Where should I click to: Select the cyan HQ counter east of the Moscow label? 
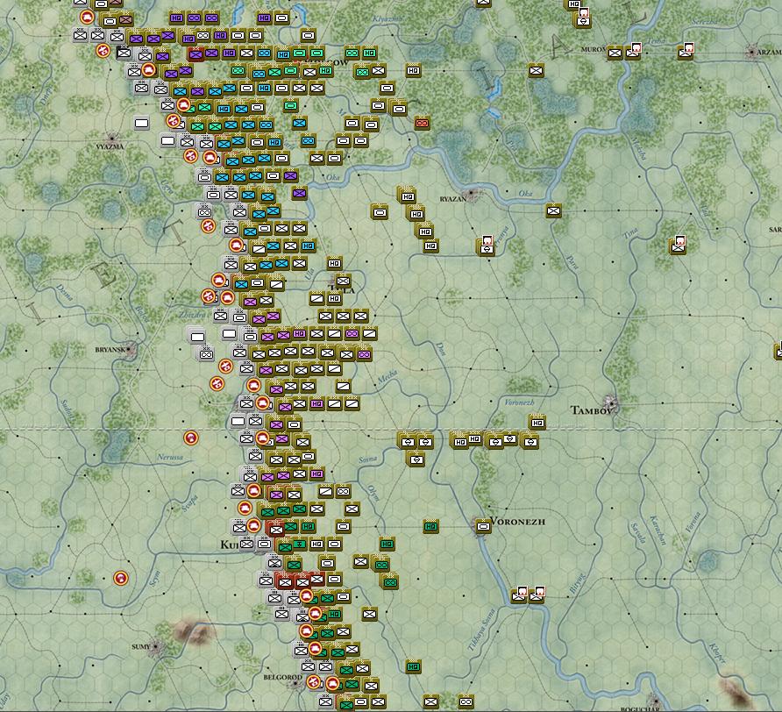click(x=369, y=53)
